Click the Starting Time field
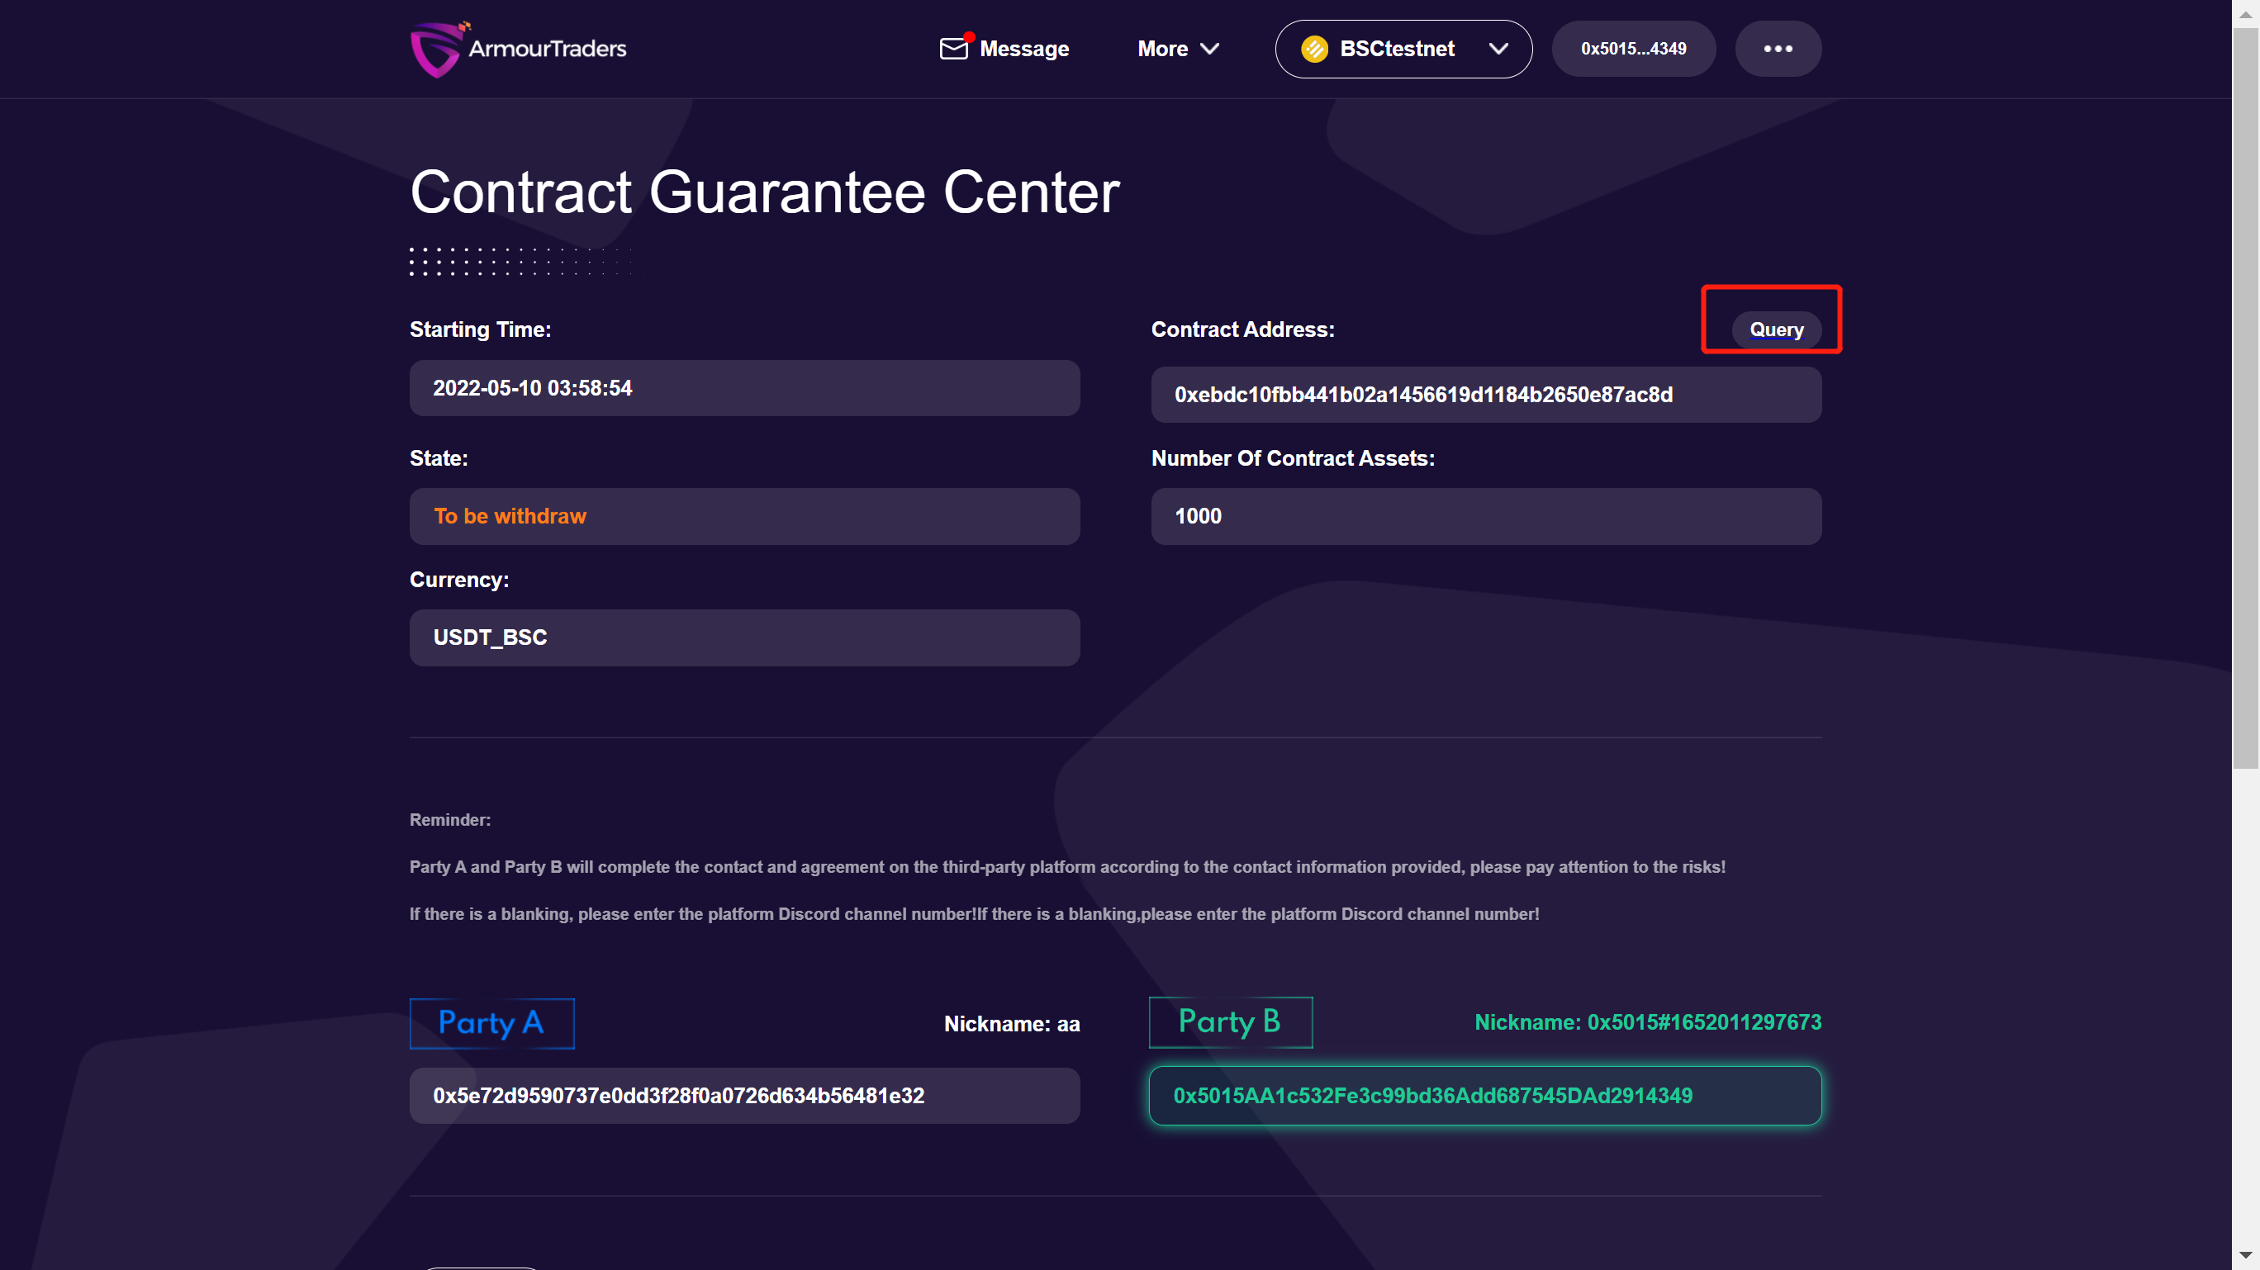 (744, 387)
